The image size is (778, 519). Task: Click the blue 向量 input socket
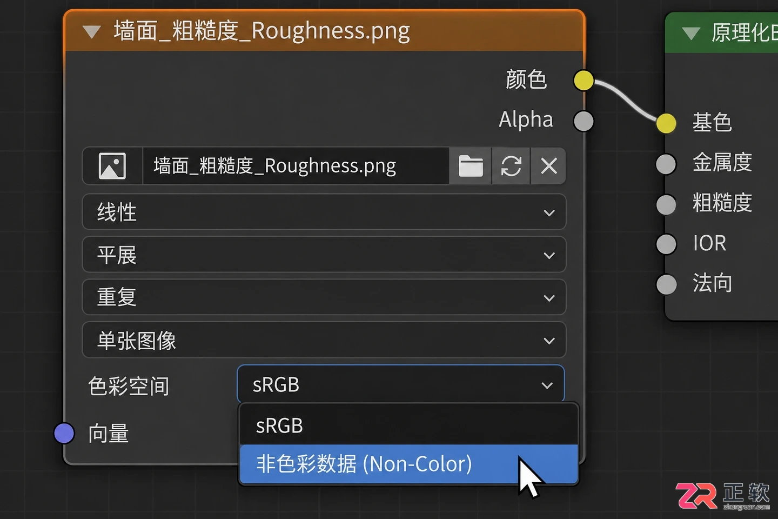[64, 433]
